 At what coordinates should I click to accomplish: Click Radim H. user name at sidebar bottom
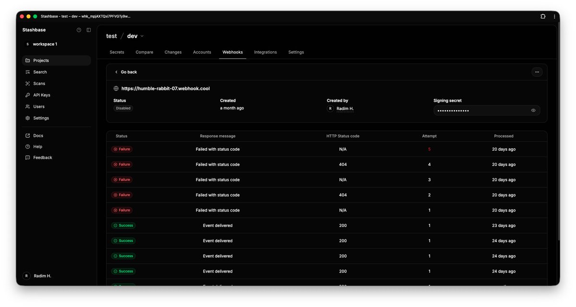click(x=43, y=276)
